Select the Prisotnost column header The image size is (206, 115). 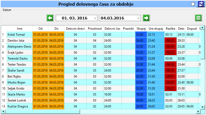click(95, 28)
